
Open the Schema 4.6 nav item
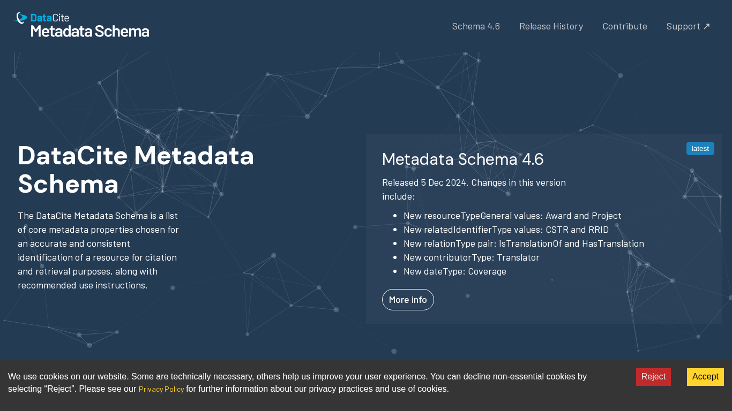476,26
